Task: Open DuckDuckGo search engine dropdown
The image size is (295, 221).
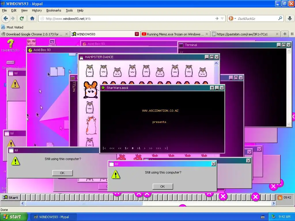Action: point(235,18)
